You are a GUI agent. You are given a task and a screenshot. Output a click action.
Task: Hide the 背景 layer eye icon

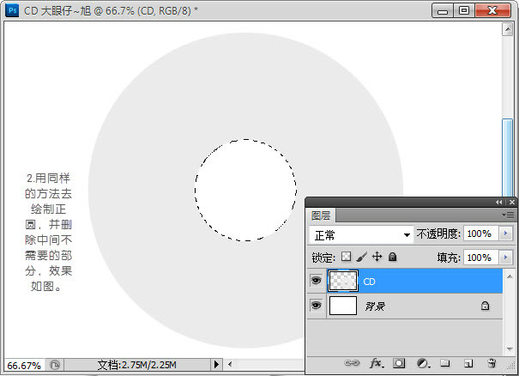pos(316,305)
